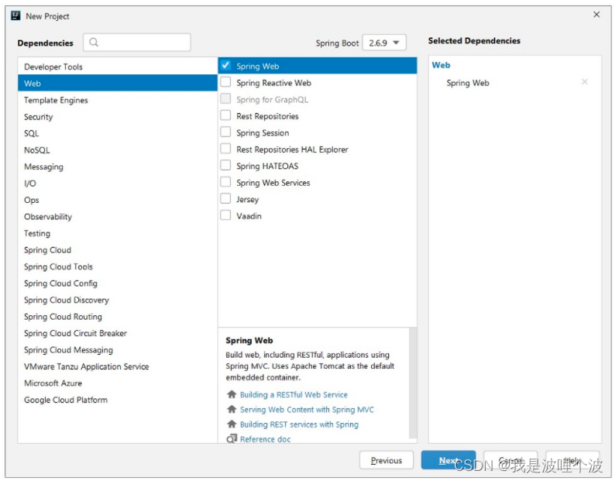615x481 pixels.
Task: Open the Ops category
Action: [x=117, y=200]
